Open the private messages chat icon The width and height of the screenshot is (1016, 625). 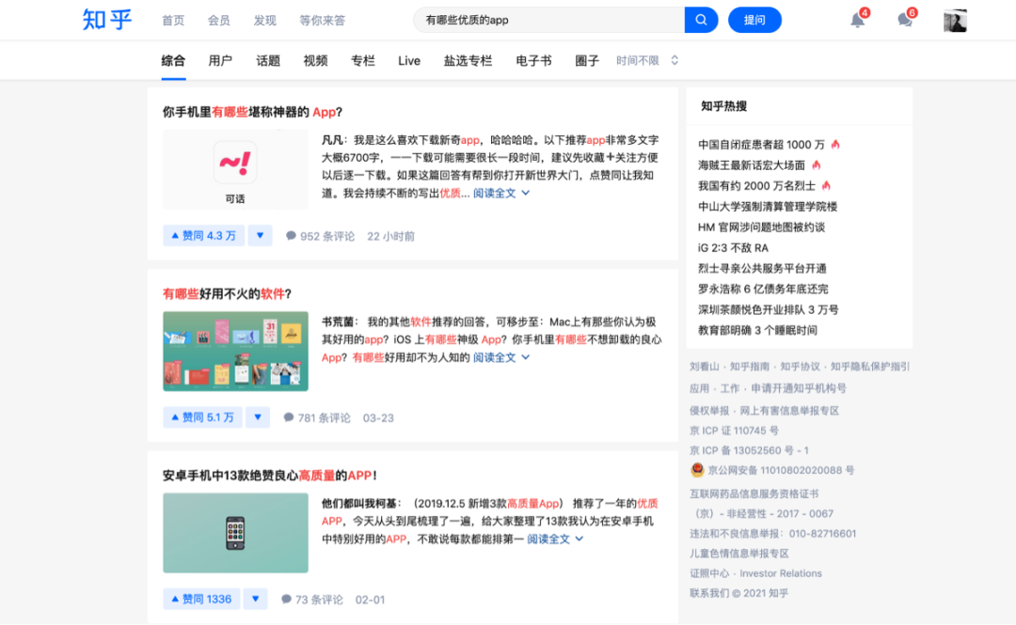pos(905,20)
